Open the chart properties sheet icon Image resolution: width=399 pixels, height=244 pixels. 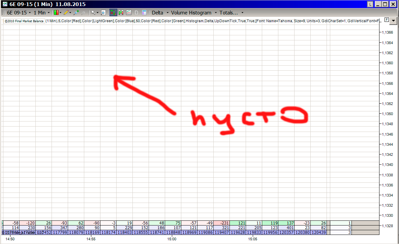click(x=144, y=12)
